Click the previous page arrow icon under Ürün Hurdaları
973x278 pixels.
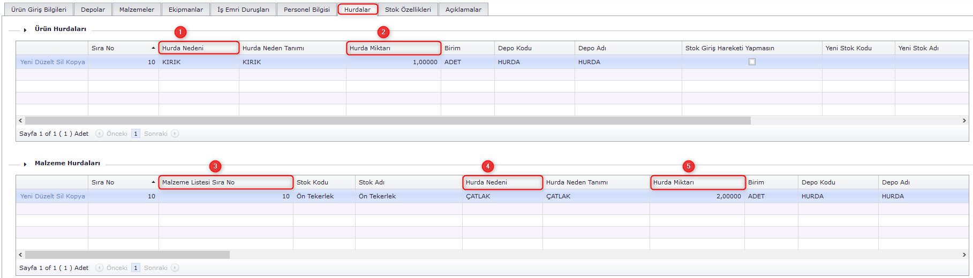click(99, 134)
